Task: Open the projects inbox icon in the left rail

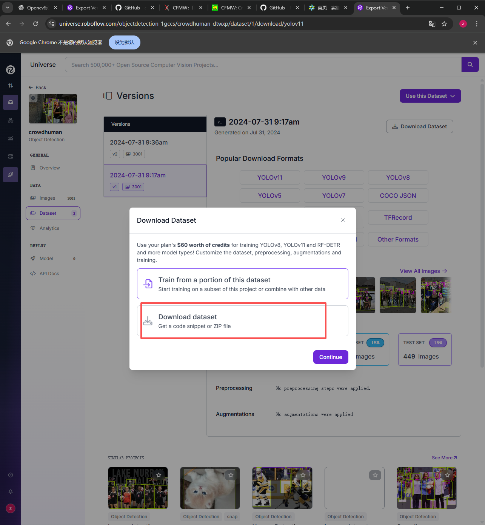Action: (11, 102)
